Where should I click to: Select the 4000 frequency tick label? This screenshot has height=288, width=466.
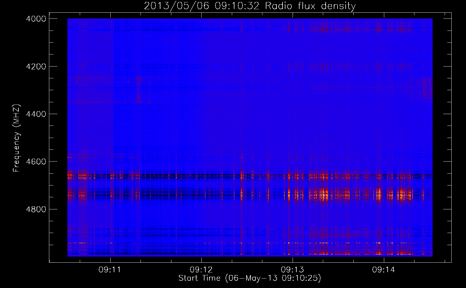tap(36, 19)
